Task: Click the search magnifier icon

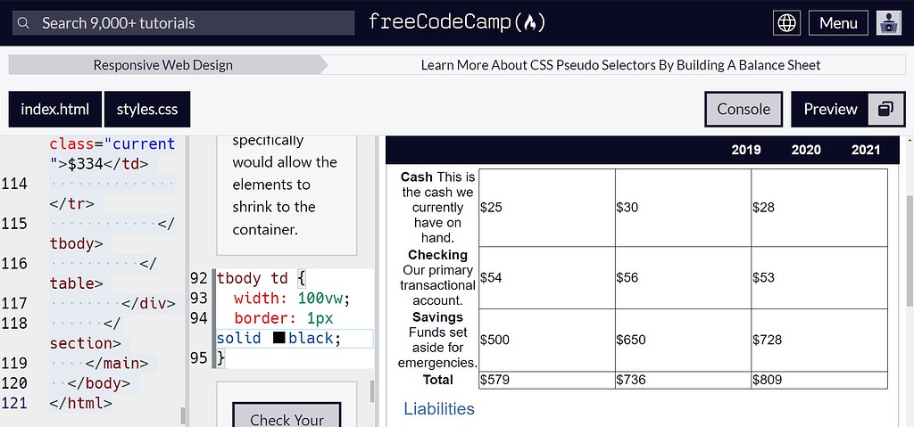Action: point(23,22)
